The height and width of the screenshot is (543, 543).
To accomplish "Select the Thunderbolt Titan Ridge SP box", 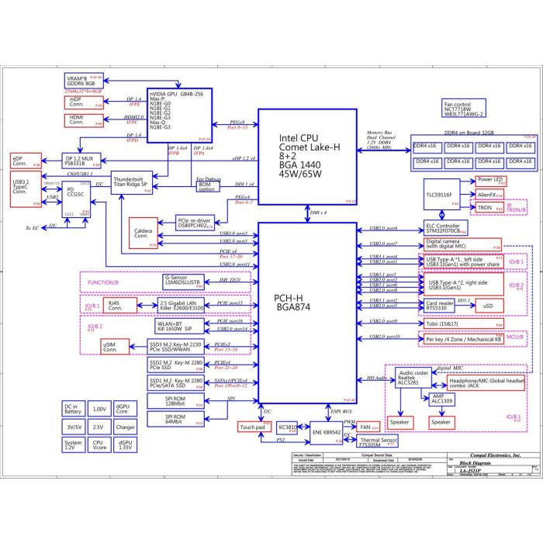I will [132, 182].
